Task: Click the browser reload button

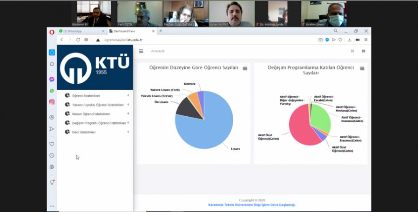Action: click(x=78, y=40)
